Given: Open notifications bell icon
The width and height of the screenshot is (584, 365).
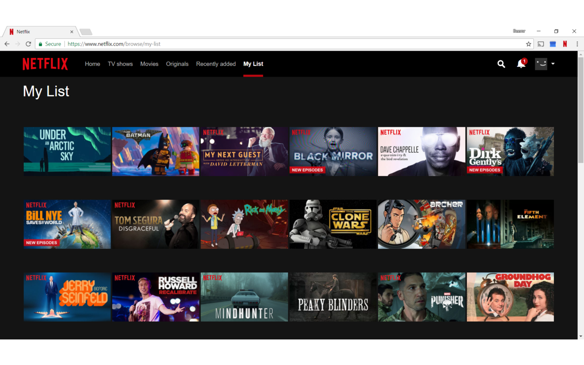Looking at the screenshot, I should (521, 64).
